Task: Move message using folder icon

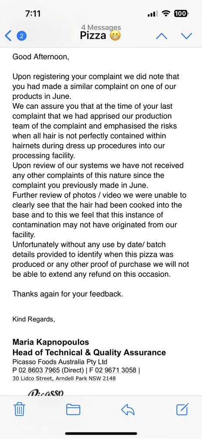Action: (x=73, y=410)
